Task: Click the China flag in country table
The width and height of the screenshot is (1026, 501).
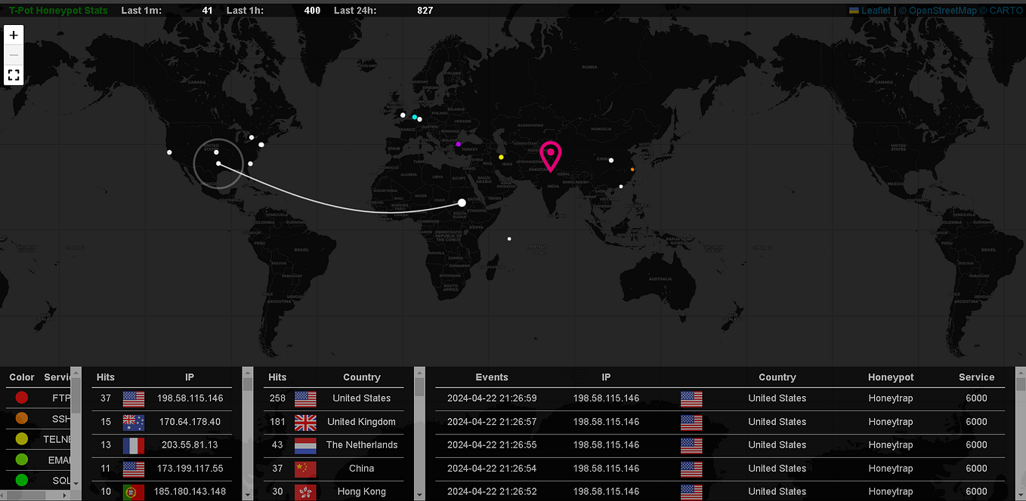Action: pyautogui.click(x=305, y=469)
